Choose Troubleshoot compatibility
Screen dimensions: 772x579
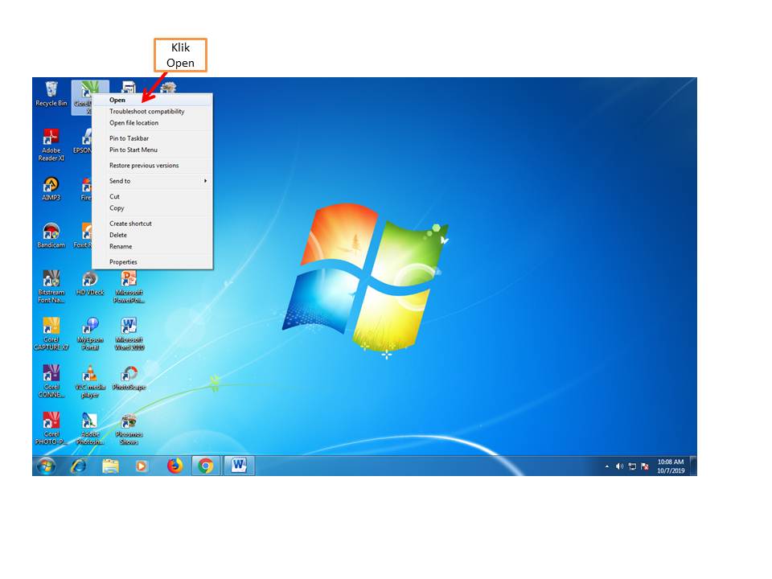tap(153, 111)
